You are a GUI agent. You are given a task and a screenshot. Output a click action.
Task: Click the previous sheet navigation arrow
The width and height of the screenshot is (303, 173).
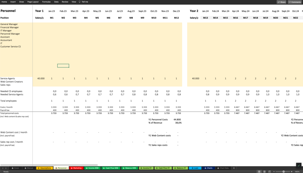pos(3,168)
